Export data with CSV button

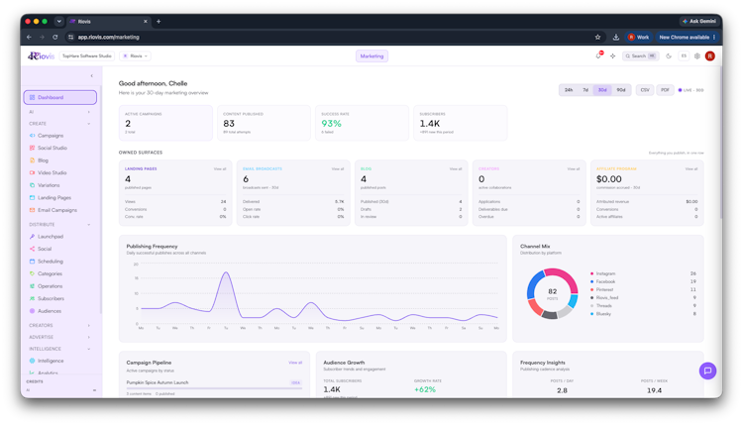tap(645, 90)
